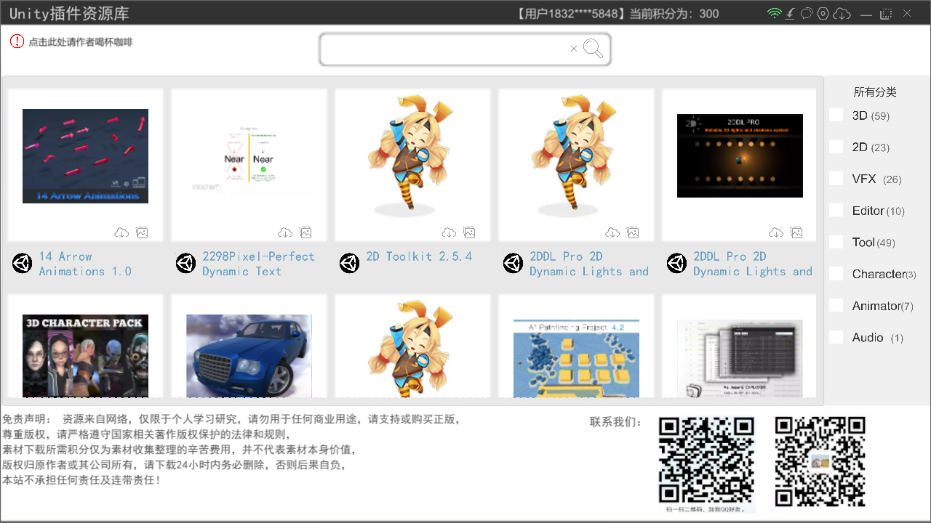Click '点击此处请作者喝杯咖啡' link
The width and height of the screenshot is (931, 523).
click(x=81, y=42)
